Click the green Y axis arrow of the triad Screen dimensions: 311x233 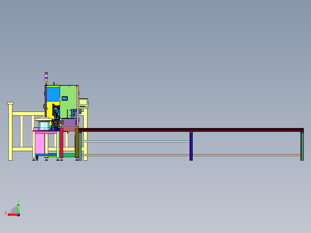[18, 209]
